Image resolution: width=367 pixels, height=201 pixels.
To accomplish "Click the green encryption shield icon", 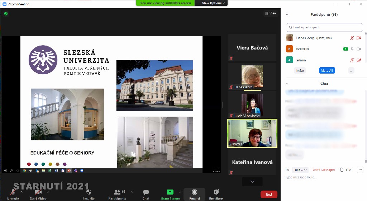I will coord(6,14).
